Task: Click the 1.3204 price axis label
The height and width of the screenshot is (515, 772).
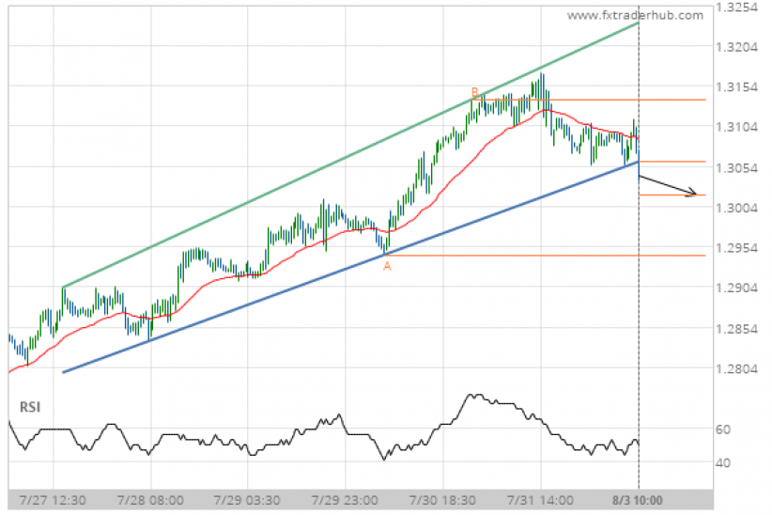Action: [x=736, y=47]
